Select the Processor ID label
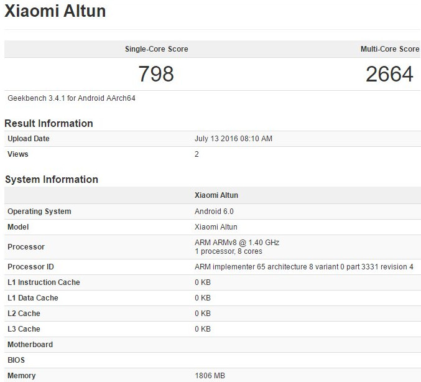 [x=30, y=267]
